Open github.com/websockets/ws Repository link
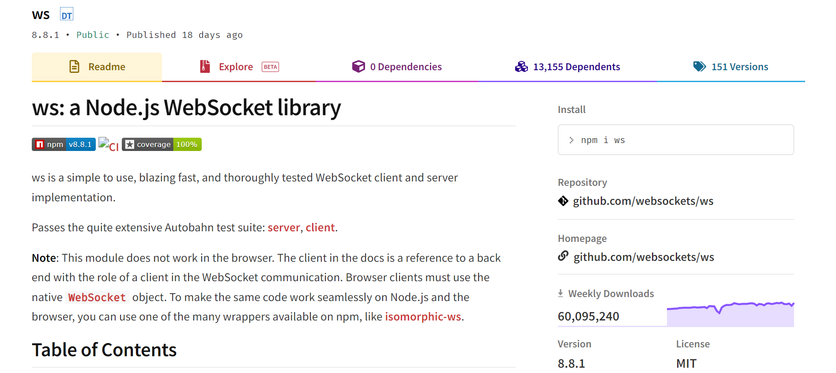Viewport: 836px width, 373px height. (643, 201)
